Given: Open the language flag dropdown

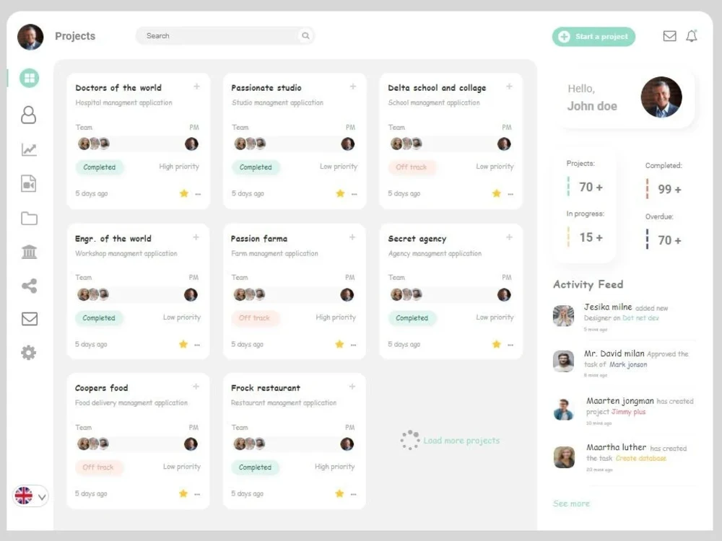Looking at the screenshot, I should (x=30, y=496).
